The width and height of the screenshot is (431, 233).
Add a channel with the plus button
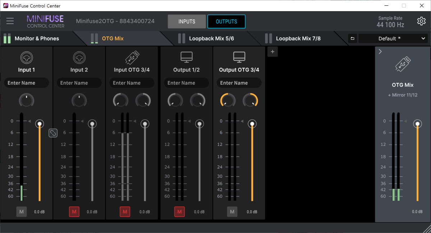pyautogui.click(x=272, y=52)
